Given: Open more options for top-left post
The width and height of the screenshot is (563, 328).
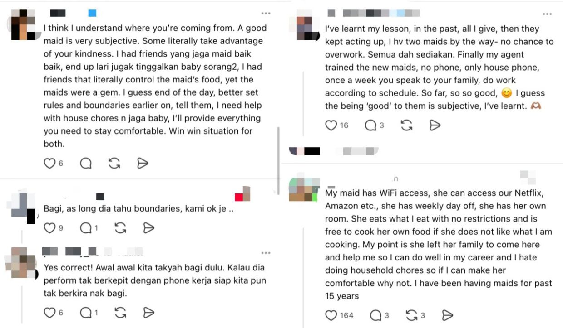Looking at the screenshot, I should coord(266,14).
